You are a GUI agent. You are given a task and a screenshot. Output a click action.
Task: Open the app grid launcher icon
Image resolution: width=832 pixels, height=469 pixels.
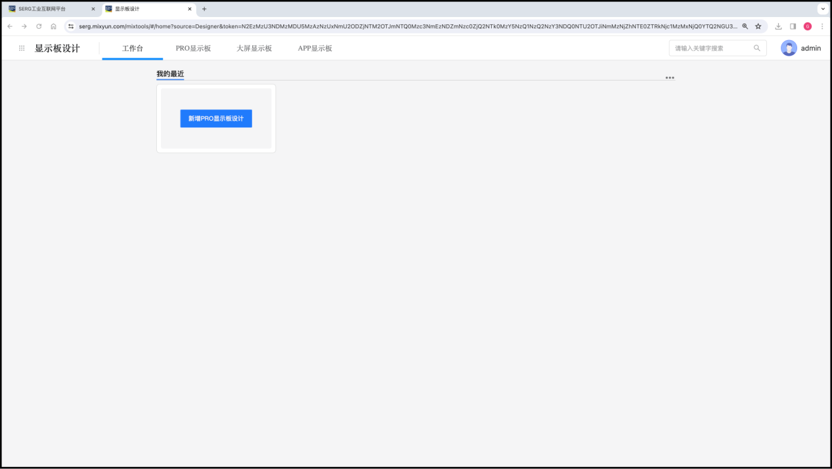pyautogui.click(x=22, y=49)
